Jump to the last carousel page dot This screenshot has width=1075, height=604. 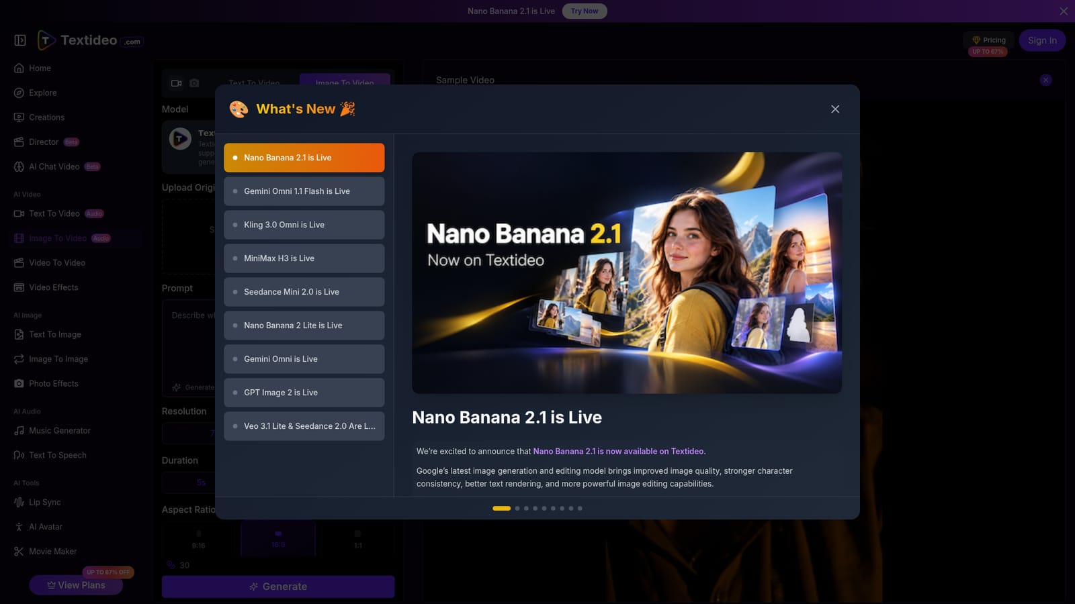[580, 508]
